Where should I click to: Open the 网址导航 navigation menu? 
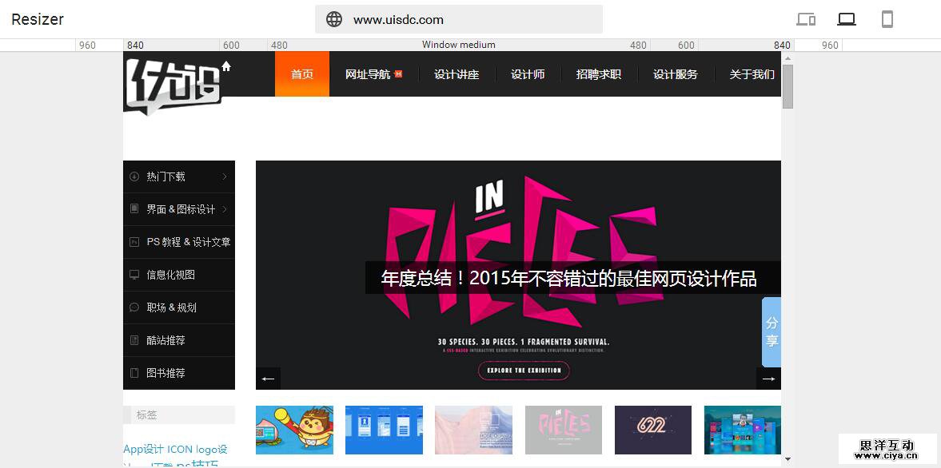(x=369, y=74)
